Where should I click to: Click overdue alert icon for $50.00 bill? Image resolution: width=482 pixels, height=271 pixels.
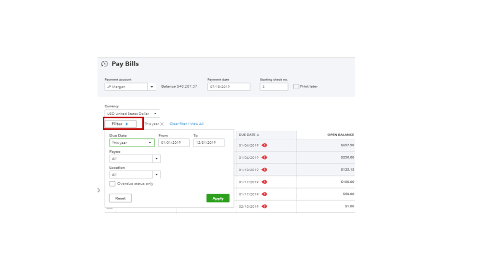click(264, 194)
